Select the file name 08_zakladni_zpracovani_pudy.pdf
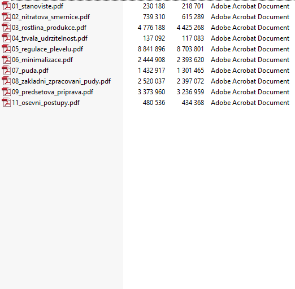The image size is (295, 289). click(61, 81)
